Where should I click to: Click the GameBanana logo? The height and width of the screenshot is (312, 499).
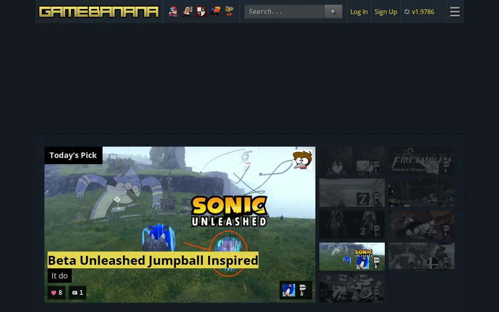(x=99, y=12)
